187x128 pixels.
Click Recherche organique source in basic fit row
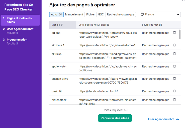156,91
